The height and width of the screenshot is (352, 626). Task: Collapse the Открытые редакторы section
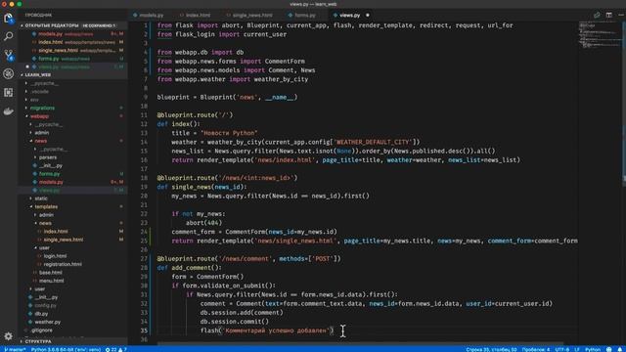(x=71, y=25)
